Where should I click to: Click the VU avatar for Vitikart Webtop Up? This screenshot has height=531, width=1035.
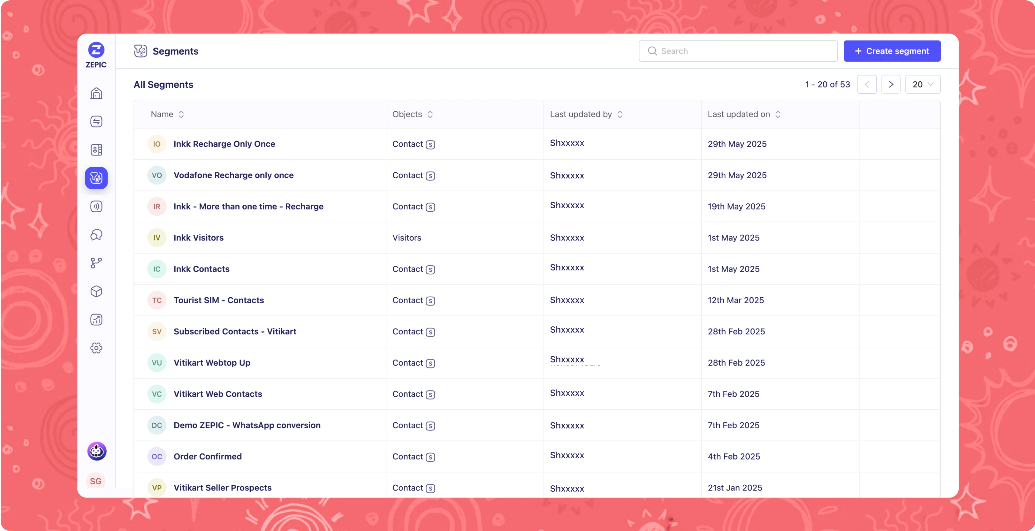click(x=157, y=363)
